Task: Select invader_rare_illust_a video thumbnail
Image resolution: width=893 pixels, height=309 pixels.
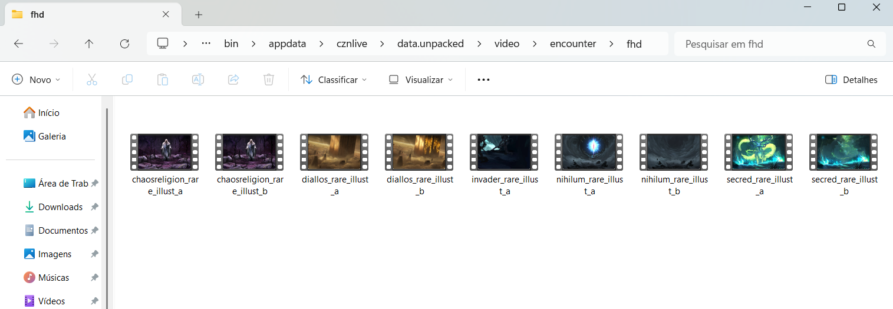Action: (x=504, y=152)
